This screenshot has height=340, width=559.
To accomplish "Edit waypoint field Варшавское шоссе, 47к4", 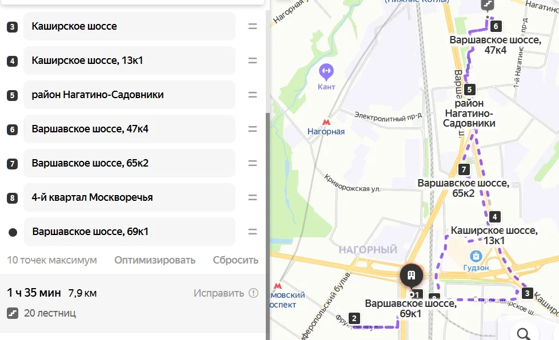I will click(x=129, y=129).
